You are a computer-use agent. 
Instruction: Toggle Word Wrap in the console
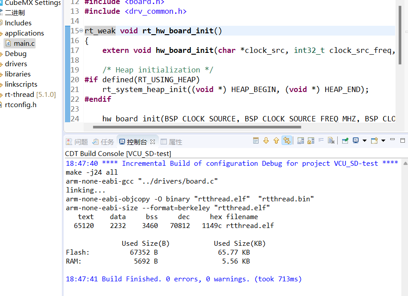click(320, 140)
